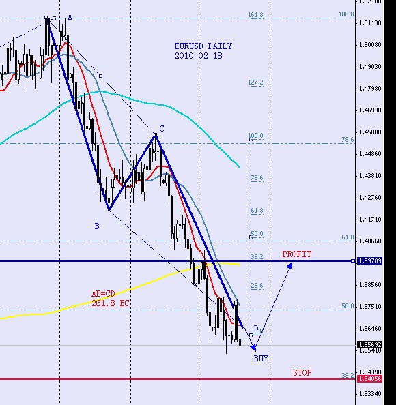Click the 1.45880 price on the axis

coord(370,132)
